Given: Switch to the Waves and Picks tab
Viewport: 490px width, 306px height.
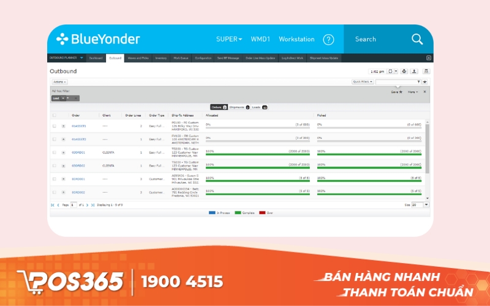Looking at the screenshot, I should tap(138, 58).
